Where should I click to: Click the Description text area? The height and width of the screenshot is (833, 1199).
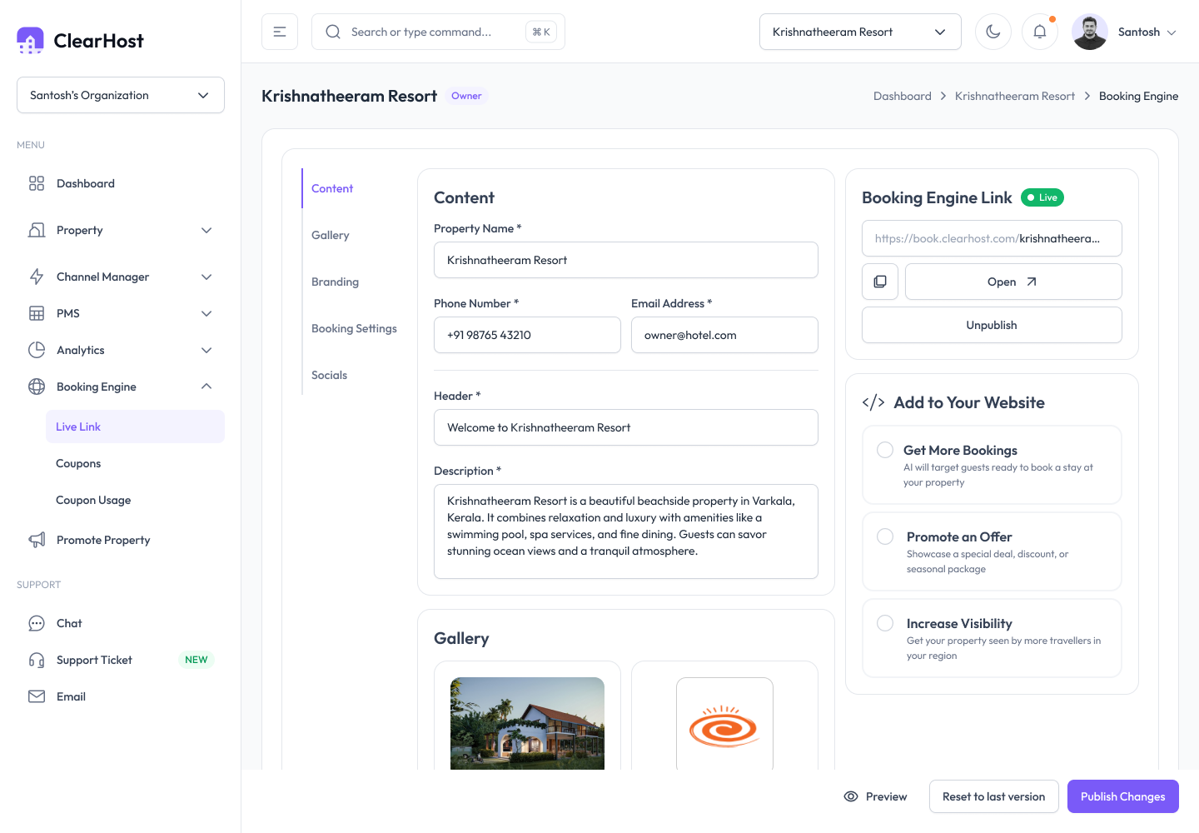point(626,531)
